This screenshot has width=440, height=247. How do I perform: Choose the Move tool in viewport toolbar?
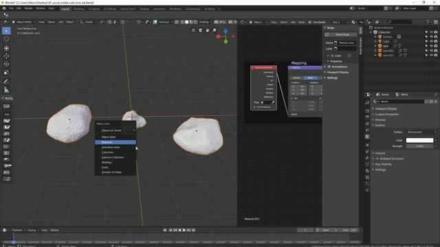click(x=6, y=56)
